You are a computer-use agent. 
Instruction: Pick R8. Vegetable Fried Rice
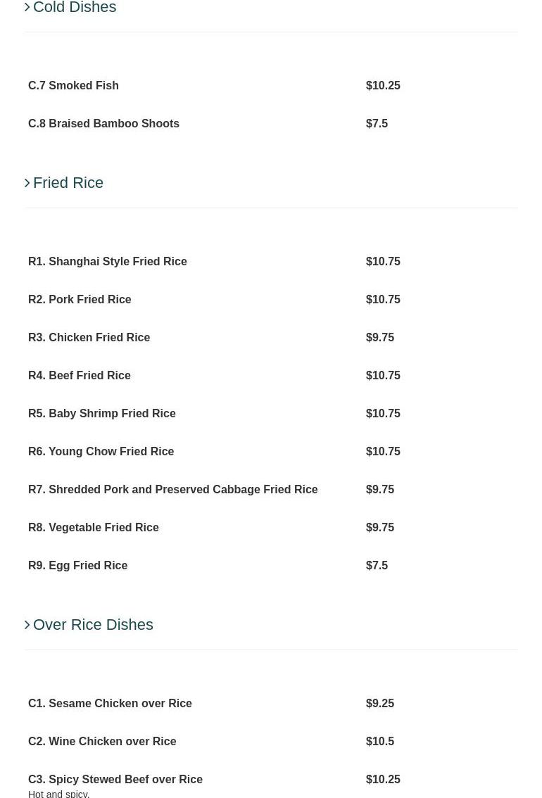click(x=93, y=528)
